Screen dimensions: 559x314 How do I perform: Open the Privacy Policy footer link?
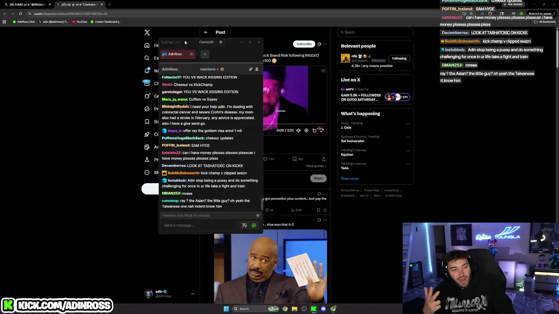pyautogui.click(x=372, y=191)
